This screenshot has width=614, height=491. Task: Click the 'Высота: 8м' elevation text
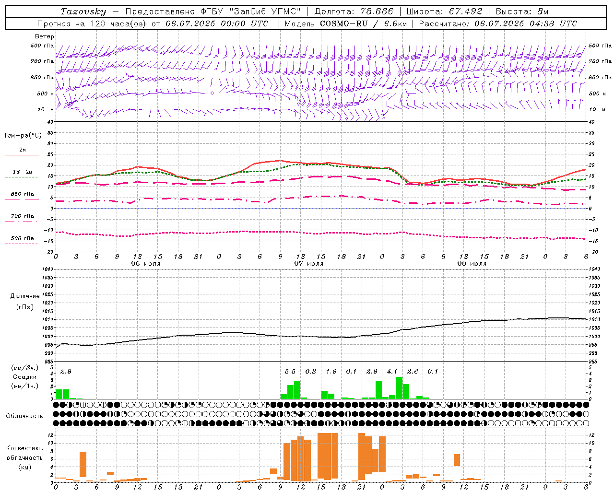(522, 12)
